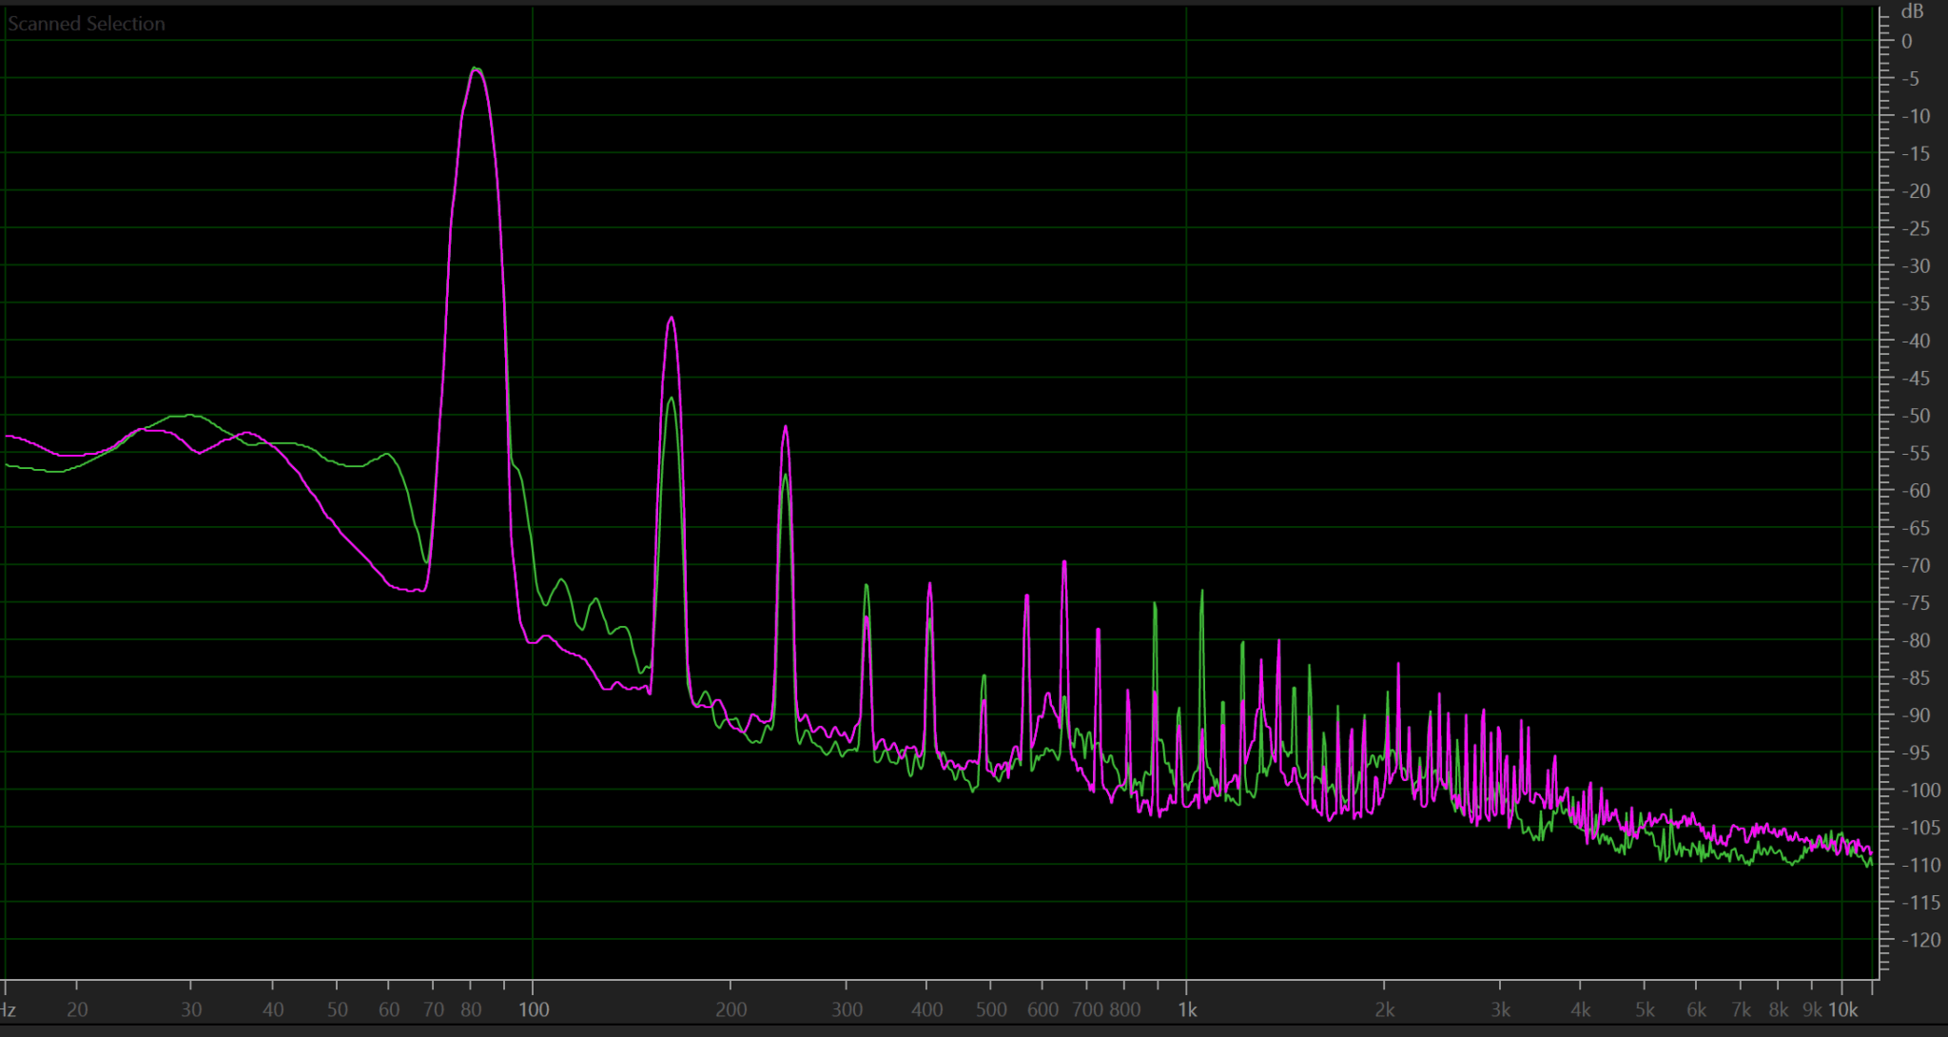
Task: Select the -30 dB scale label
Action: point(1916,266)
